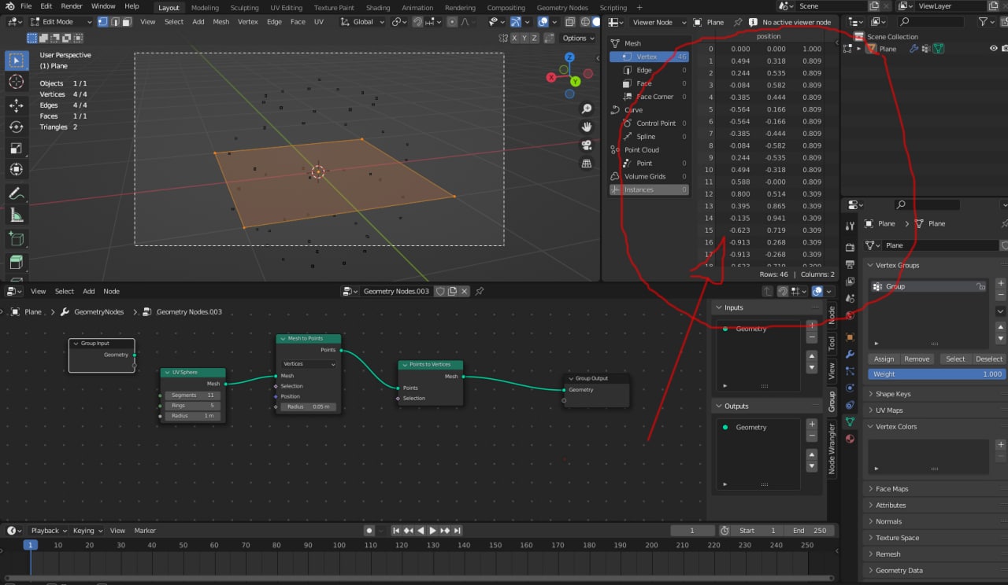Viewport: 1008px width, 585px height.
Task: Select the Annotate tool in viewport toolbar
Action: point(17,193)
